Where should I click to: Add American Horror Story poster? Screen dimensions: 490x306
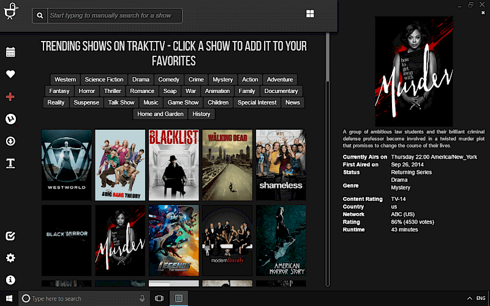click(281, 241)
